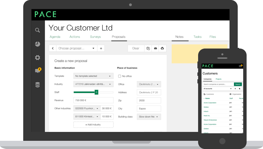
Task: Open the 022000 Puunkor other industry dropdown
Action: (87, 108)
